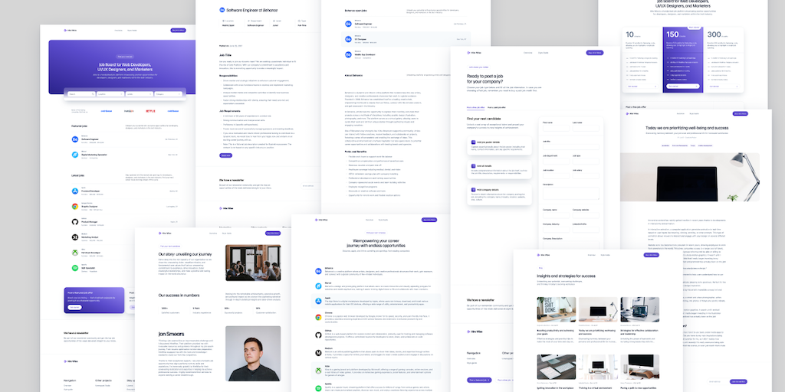Click Spotify icon beside SEO Specialist job
Viewport: 785px width, 392px height.
point(74,268)
